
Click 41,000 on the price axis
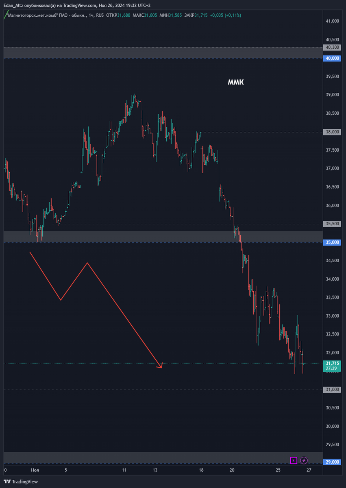[x=333, y=21]
